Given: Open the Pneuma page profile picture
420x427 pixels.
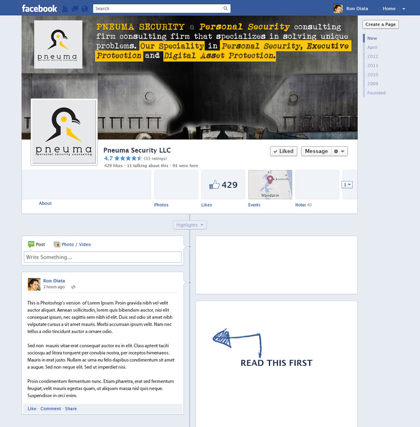Looking at the screenshot, I should coord(64,132).
